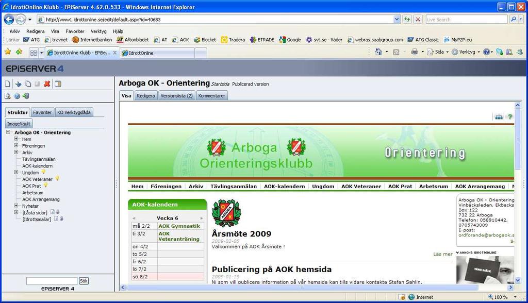Switch to the left-panel Favoriter tab

pos(42,112)
